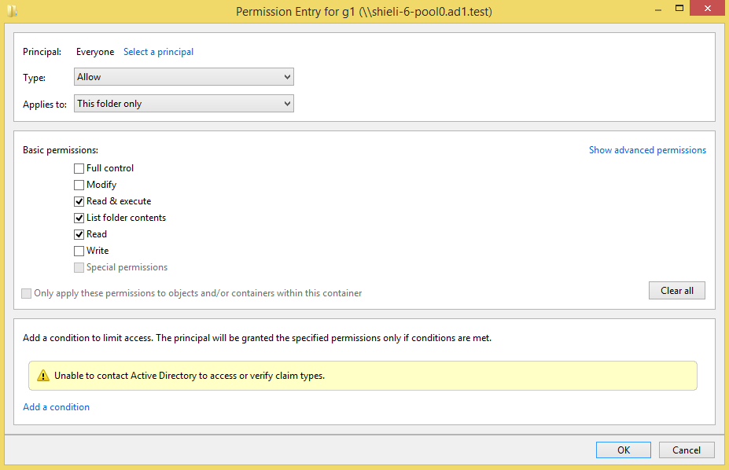729x470 pixels.
Task: Minimize the Permission Entry window
Action: coord(658,9)
